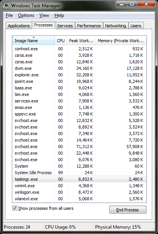Viewport: 158px width, 234px height.
Task: Select the explorer.exe process
Action: point(79,75)
